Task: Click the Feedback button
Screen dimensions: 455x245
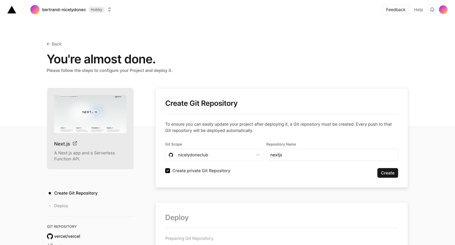Action: tap(396, 10)
